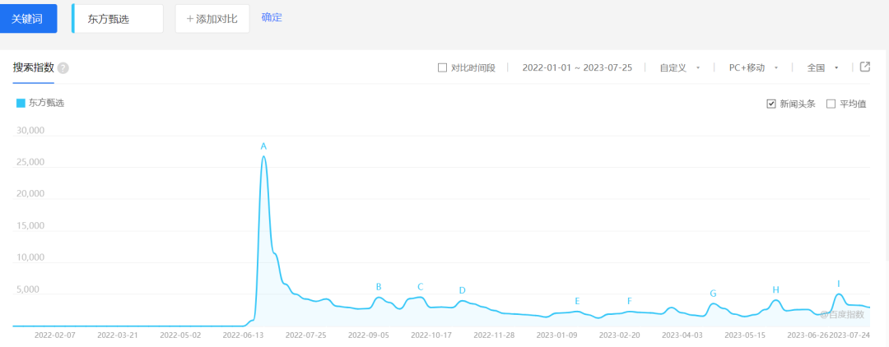Select the 搜索指数 tab
Viewport: 889px width, 347px height.
pyautogui.click(x=33, y=67)
